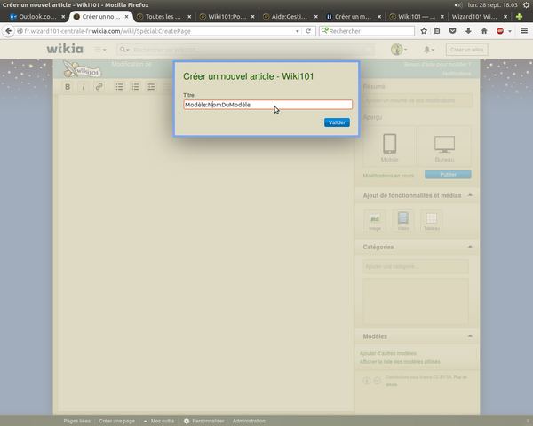Click Administration in bottom bar

point(249,421)
